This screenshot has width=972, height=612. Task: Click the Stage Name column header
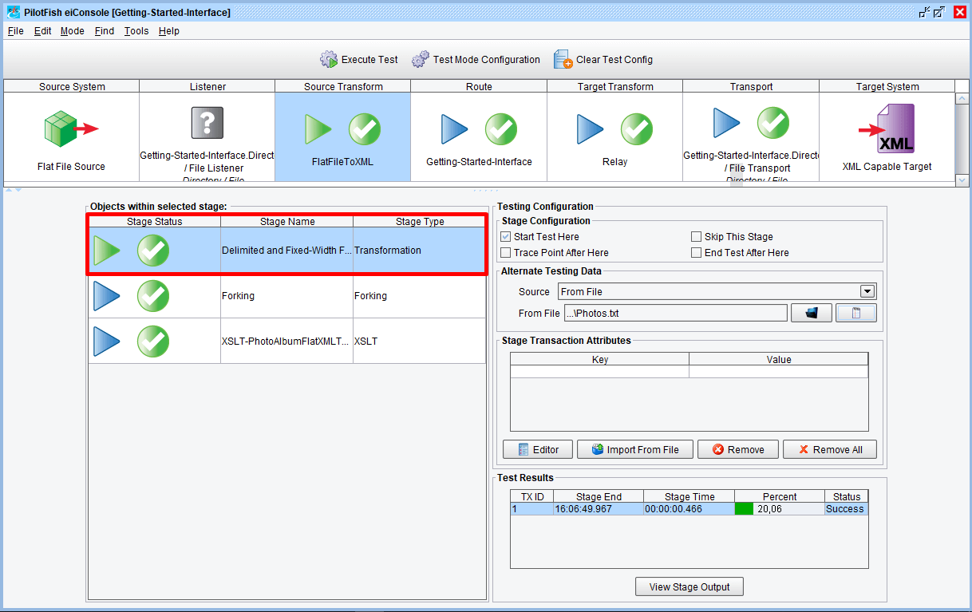click(287, 222)
